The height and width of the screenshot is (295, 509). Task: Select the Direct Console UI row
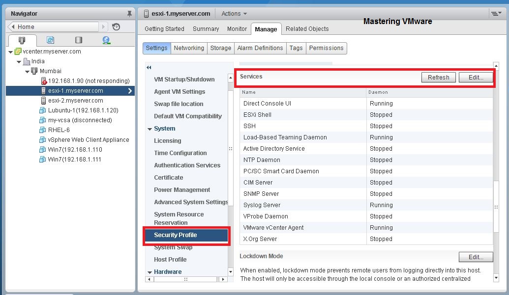tap(366, 103)
